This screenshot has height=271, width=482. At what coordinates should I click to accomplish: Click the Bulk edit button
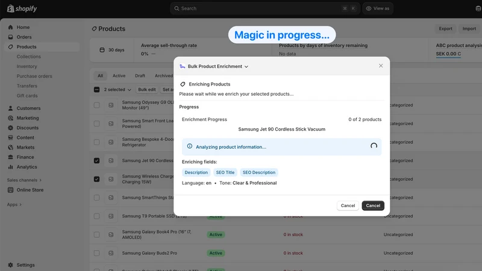click(146, 90)
